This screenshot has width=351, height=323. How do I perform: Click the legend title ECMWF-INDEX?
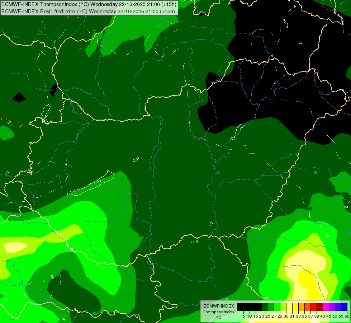[219, 306]
